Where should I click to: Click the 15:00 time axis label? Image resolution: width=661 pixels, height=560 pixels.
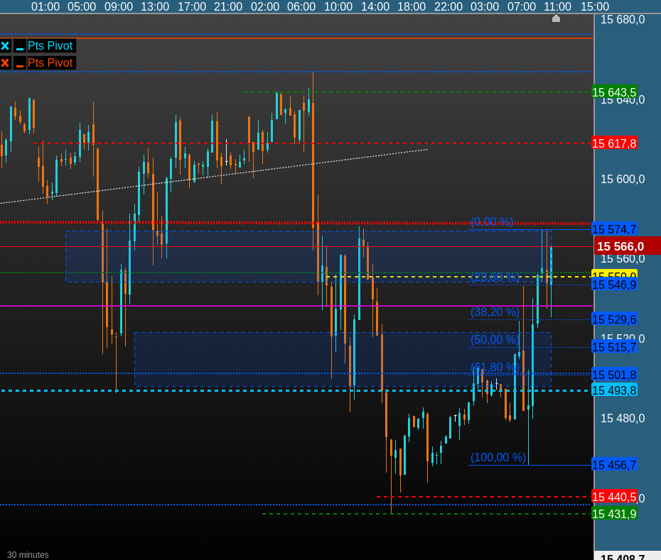pos(595,6)
